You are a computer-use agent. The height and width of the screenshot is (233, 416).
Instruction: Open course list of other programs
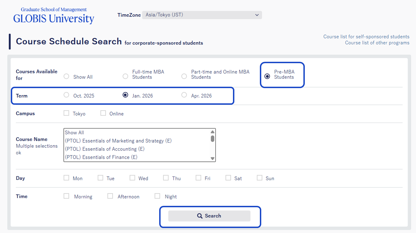click(377, 43)
